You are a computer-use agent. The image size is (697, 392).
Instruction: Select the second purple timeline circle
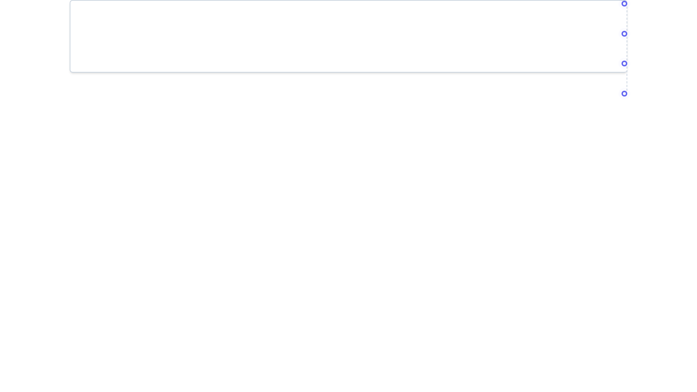(x=624, y=34)
